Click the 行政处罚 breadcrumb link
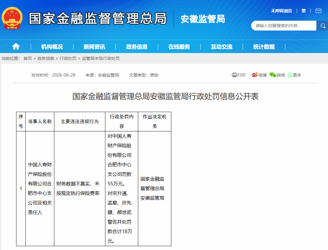328x250 pixels. coord(68,58)
